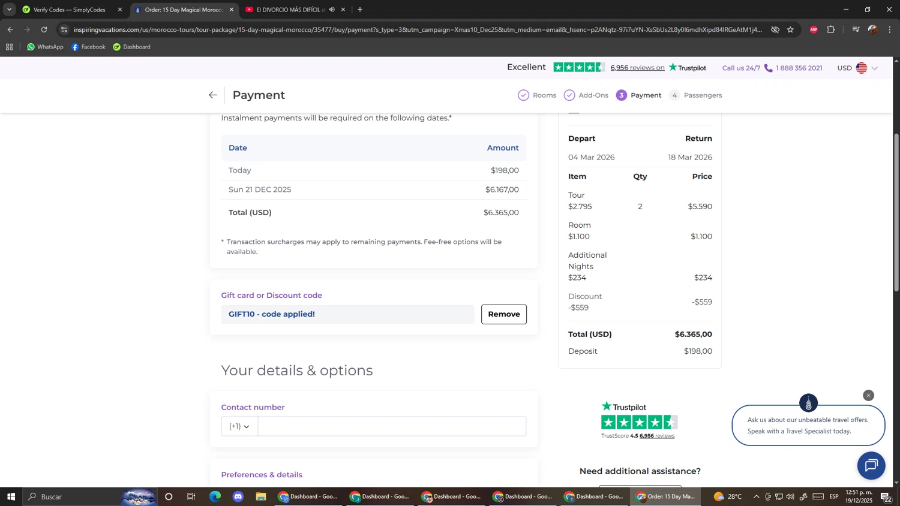
Task: Open File Explorer from taskbar
Action: pyautogui.click(x=261, y=496)
